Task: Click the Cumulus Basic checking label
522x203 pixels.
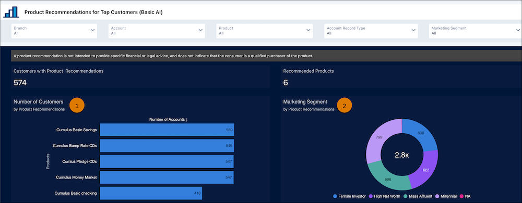Action: point(76,193)
